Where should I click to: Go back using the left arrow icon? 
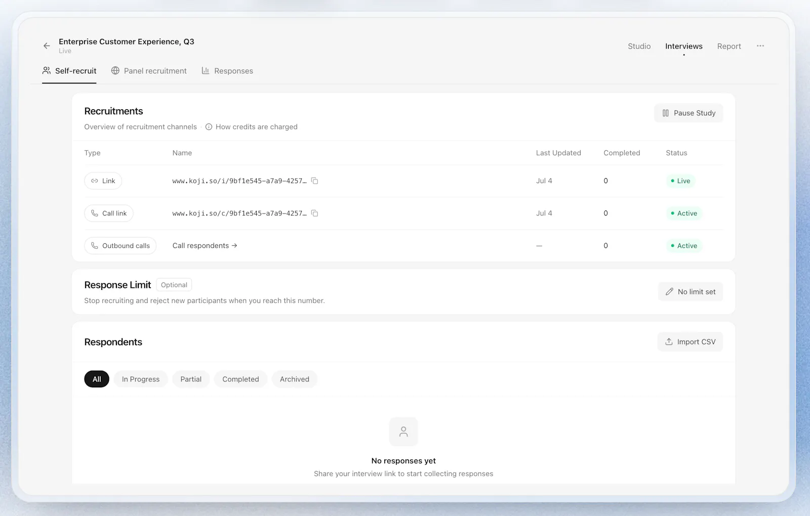47,46
